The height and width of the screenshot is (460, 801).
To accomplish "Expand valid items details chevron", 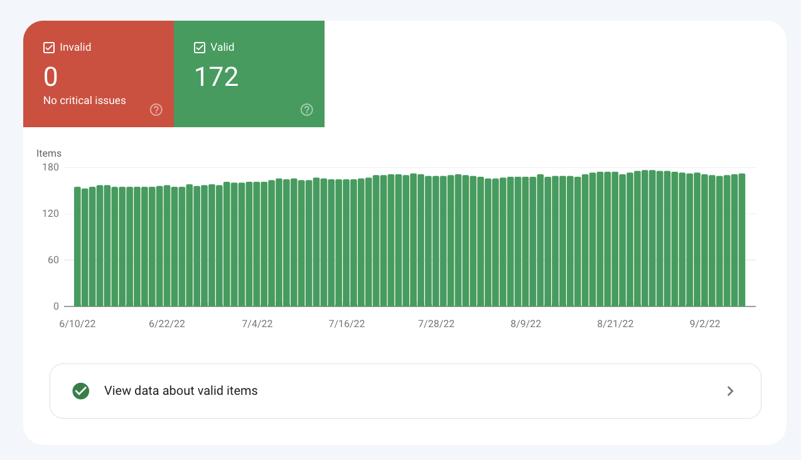I will pyautogui.click(x=730, y=391).
